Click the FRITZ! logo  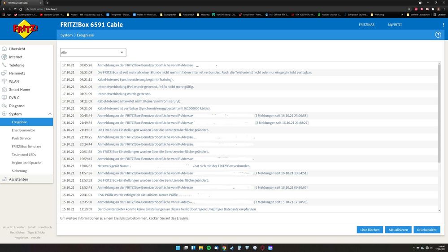point(26,29)
